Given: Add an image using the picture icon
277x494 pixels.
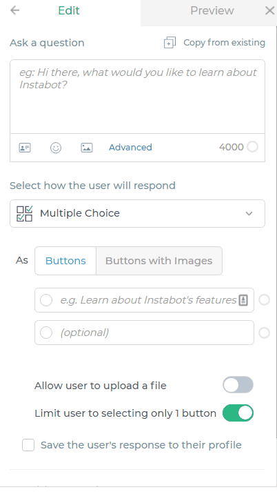Looking at the screenshot, I should (x=87, y=148).
